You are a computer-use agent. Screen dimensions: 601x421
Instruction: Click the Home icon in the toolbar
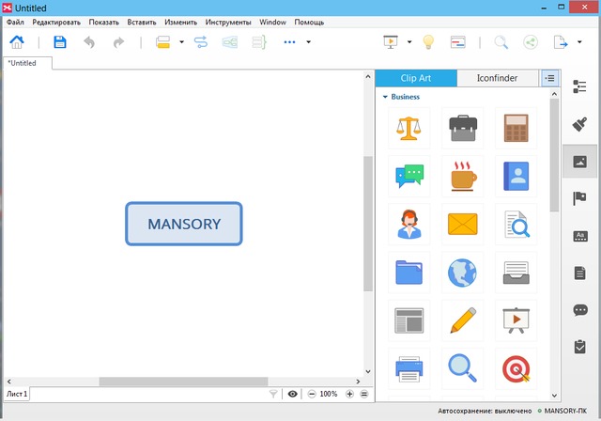pos(17,42)
